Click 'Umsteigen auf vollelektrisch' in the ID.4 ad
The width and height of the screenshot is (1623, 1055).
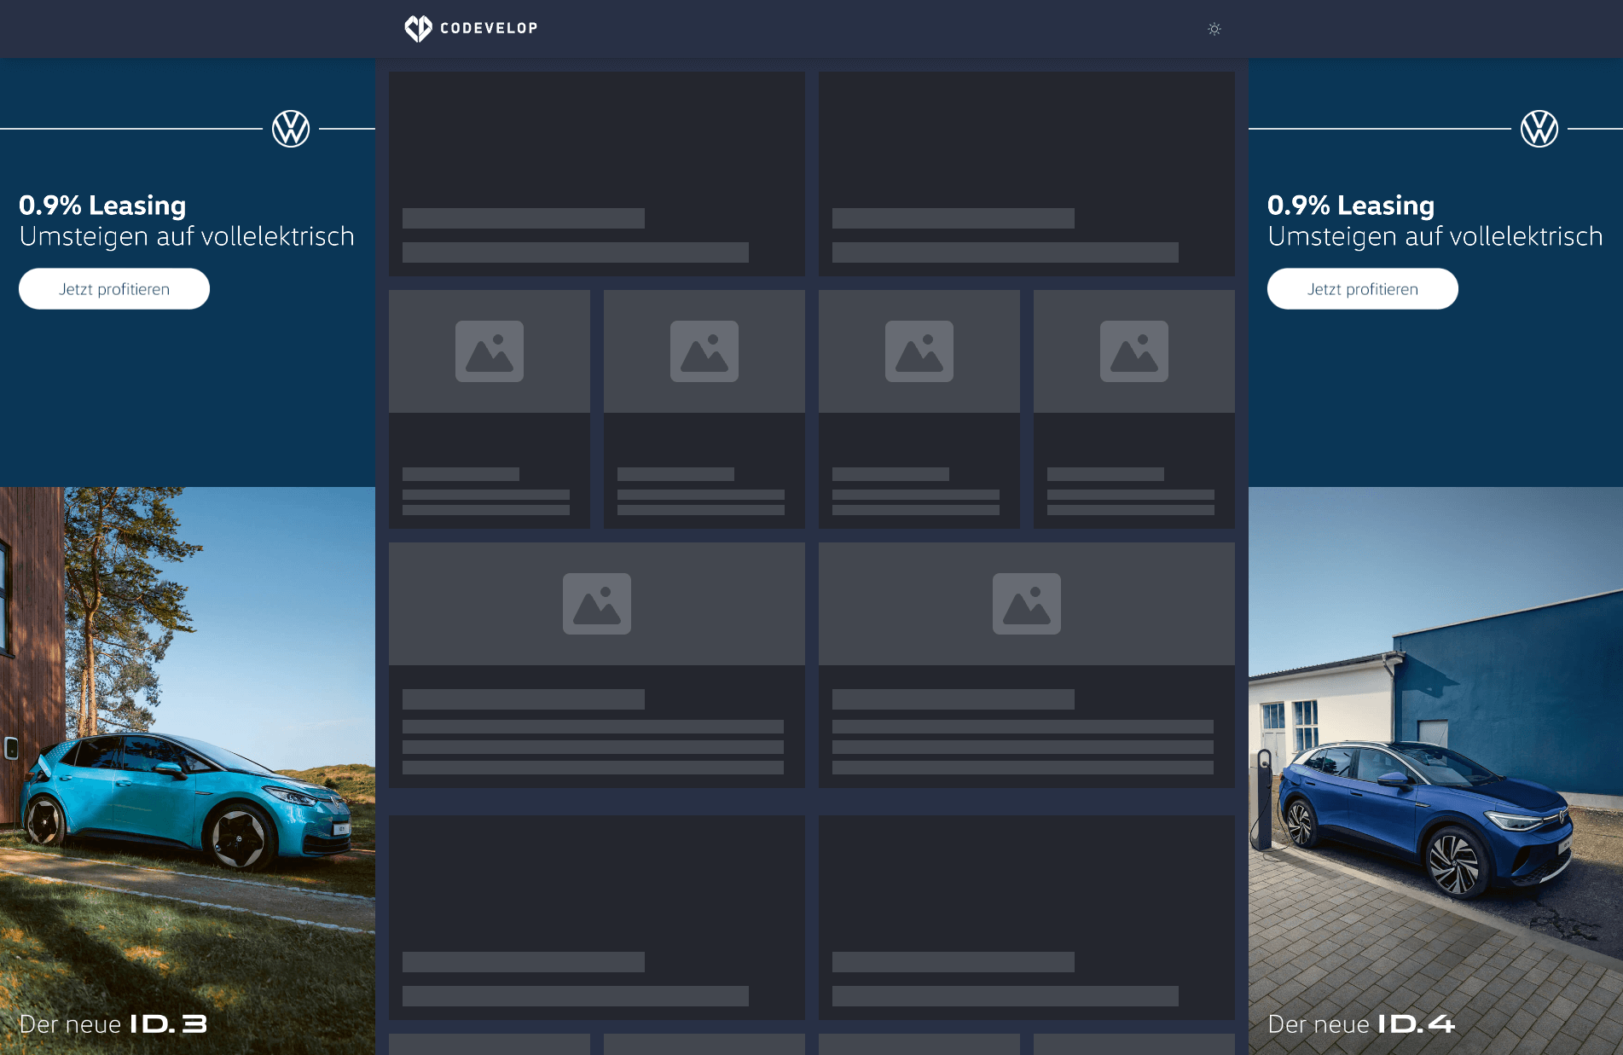[1435, 236]
